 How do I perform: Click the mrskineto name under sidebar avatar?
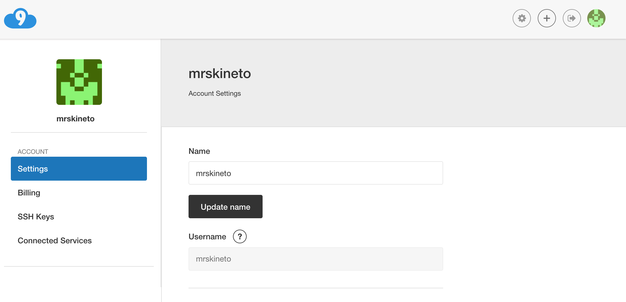75,119
